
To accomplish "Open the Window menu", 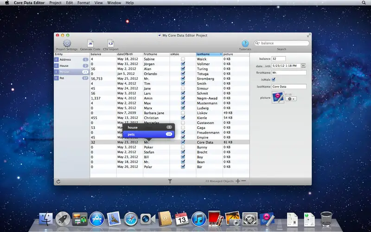I will 114,3.
